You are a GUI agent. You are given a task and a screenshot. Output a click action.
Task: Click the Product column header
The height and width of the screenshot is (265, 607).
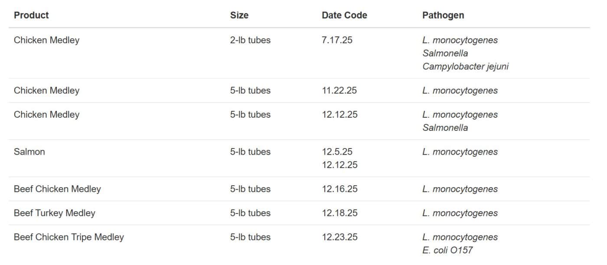[x=31, y=15]
